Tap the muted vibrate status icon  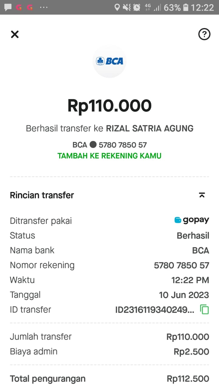[x=127, y=7]
